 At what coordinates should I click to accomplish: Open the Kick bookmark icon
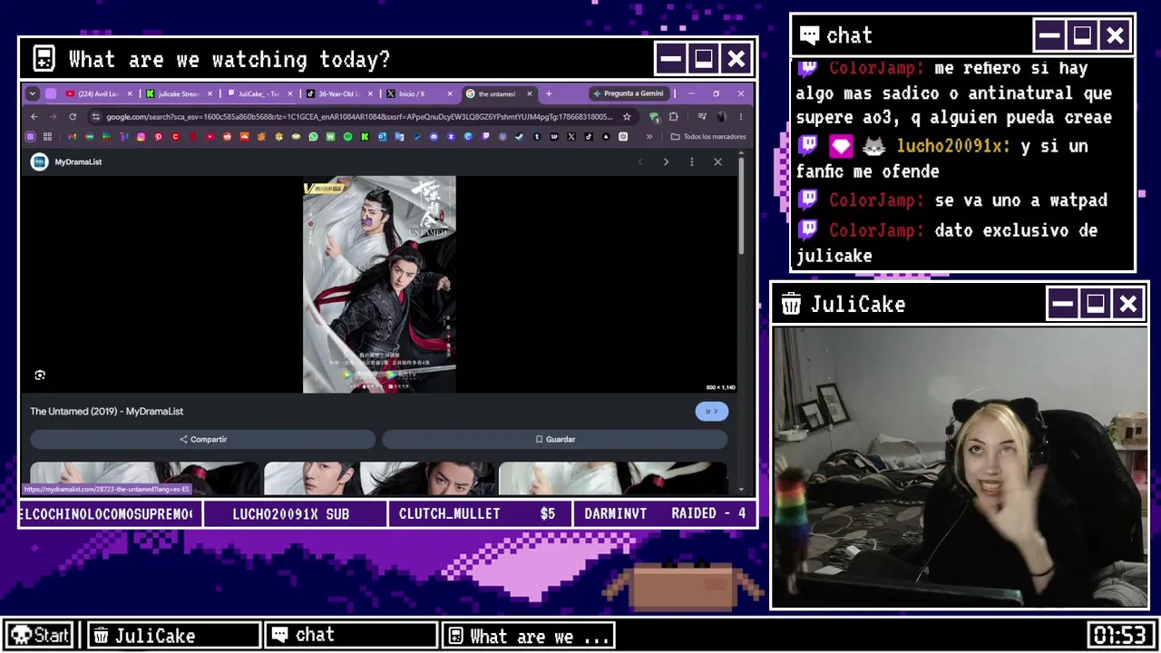coord(365,137)
